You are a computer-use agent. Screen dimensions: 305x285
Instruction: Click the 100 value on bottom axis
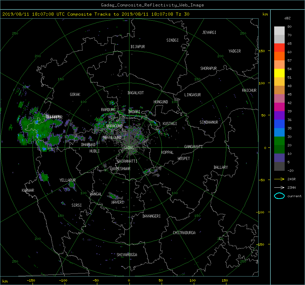pyautogui.click(x=192, y=281)
